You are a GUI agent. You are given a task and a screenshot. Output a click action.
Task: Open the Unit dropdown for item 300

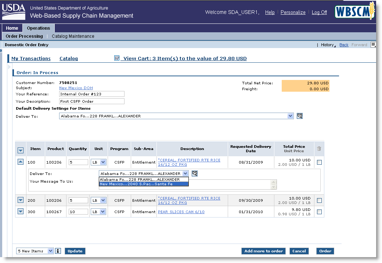103,212
